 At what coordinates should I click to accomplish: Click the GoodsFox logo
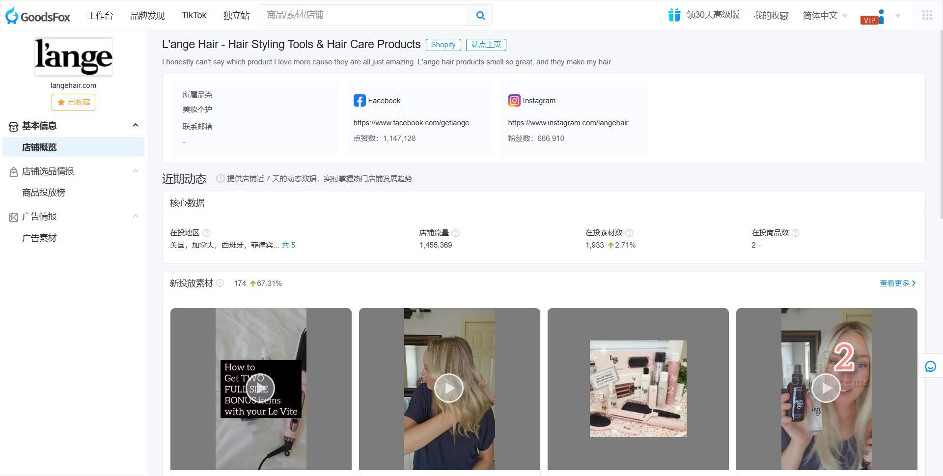click(x=38, y=15)
